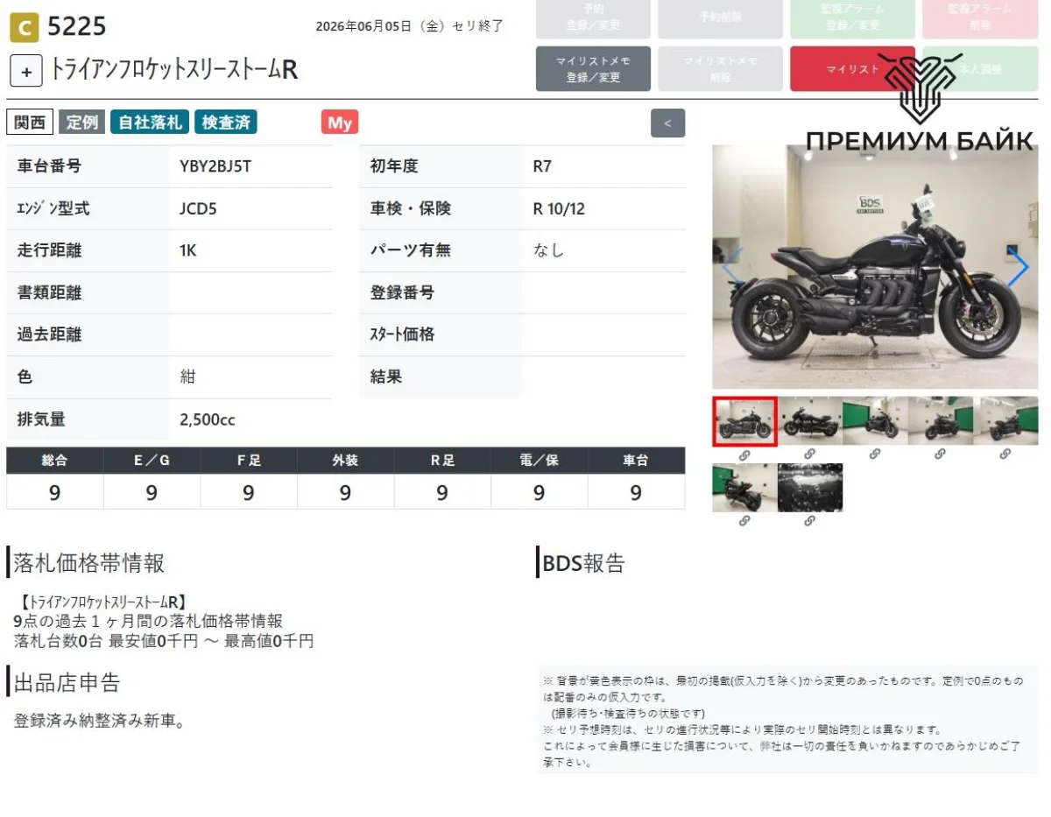The height and width of the screenshot is (817, 1051).
Task: Click the 過去距離 label
Action: [49, 335]
